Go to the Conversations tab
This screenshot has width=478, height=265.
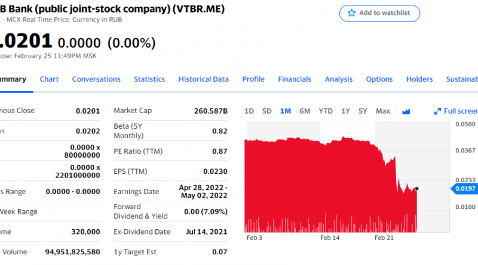pyautogui.click(x=96, y=79)
